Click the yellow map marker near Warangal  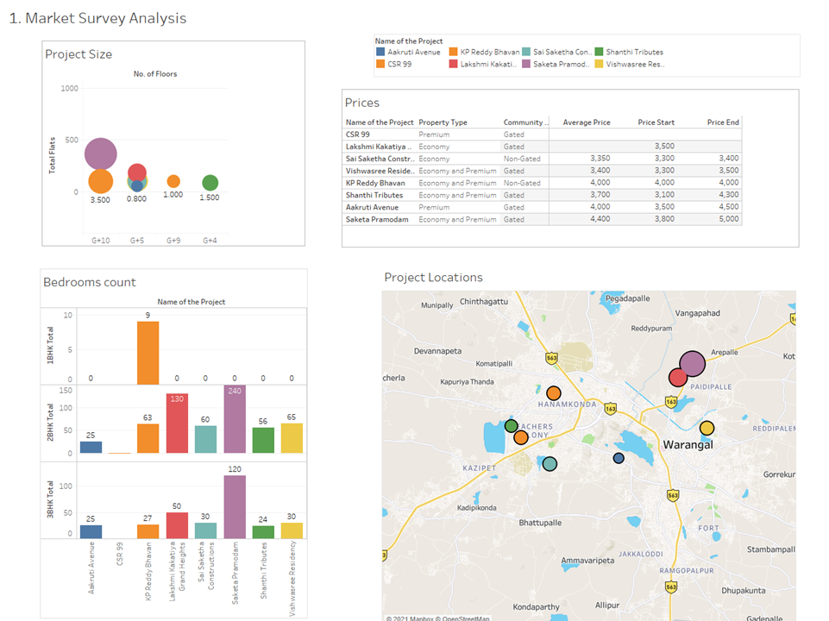coord(706,427)
